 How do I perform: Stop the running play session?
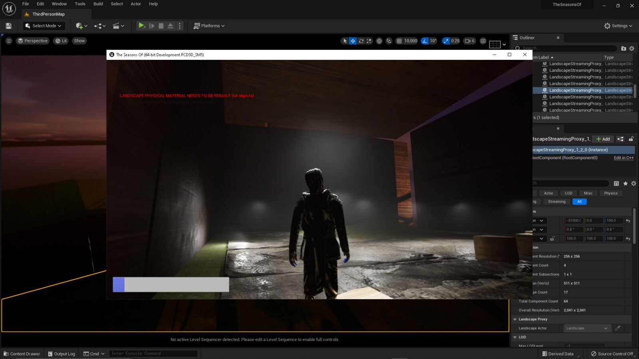point(161,26)
